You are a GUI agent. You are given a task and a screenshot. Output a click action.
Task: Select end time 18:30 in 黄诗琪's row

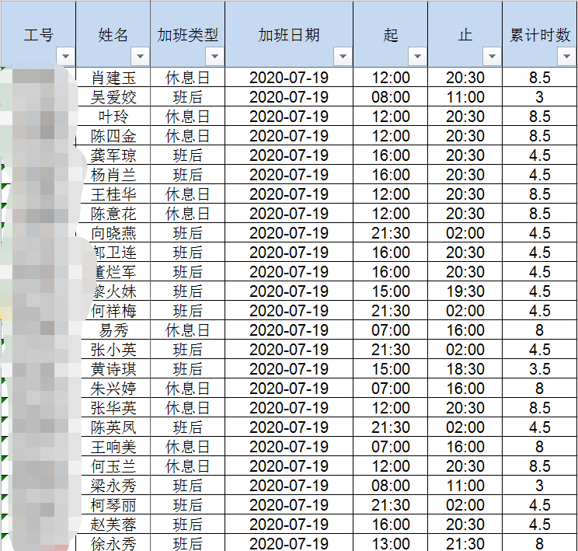[x=465, y=369]
